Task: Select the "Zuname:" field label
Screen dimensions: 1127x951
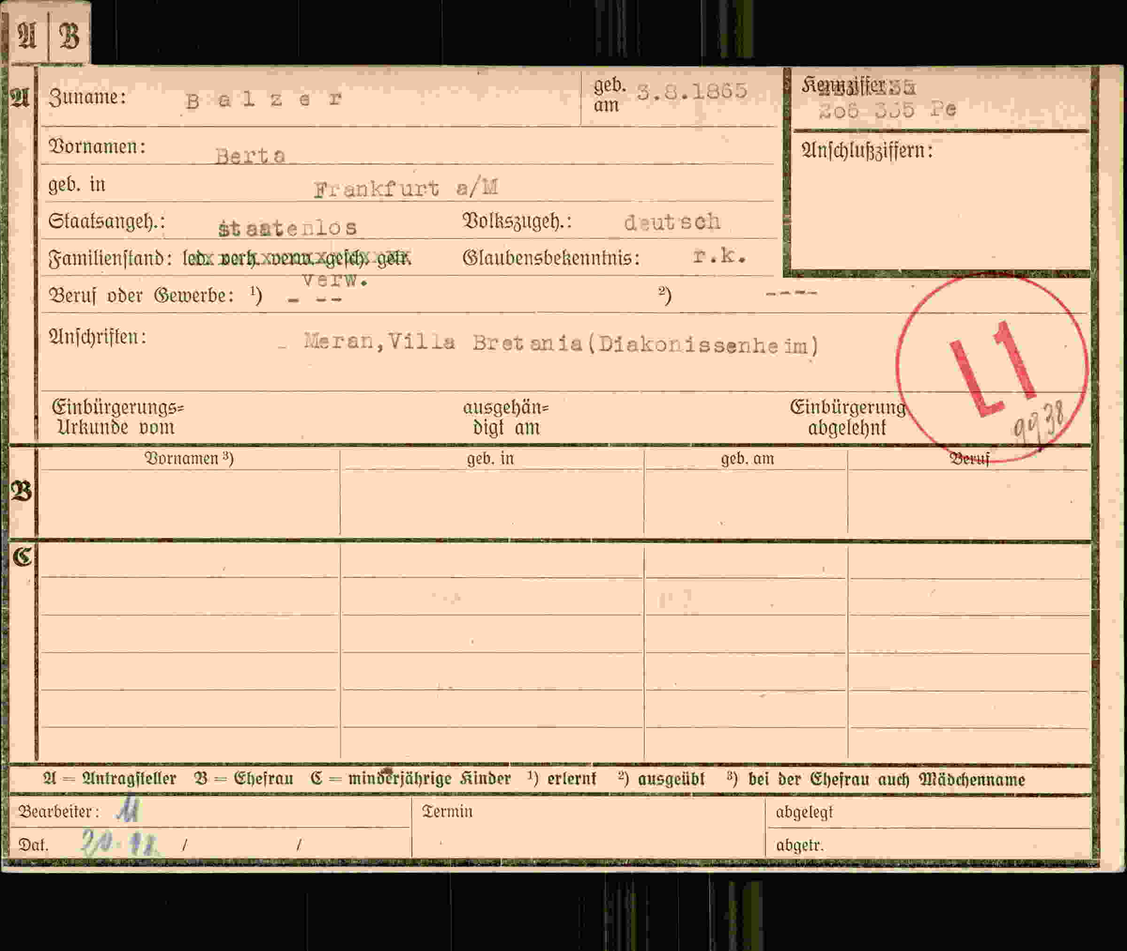Action: click(87, 98)
